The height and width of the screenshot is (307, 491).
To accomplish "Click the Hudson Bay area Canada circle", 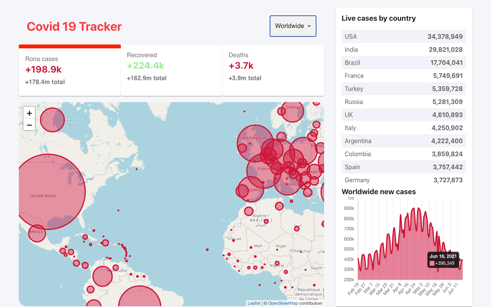I will (x=53, y=120).
